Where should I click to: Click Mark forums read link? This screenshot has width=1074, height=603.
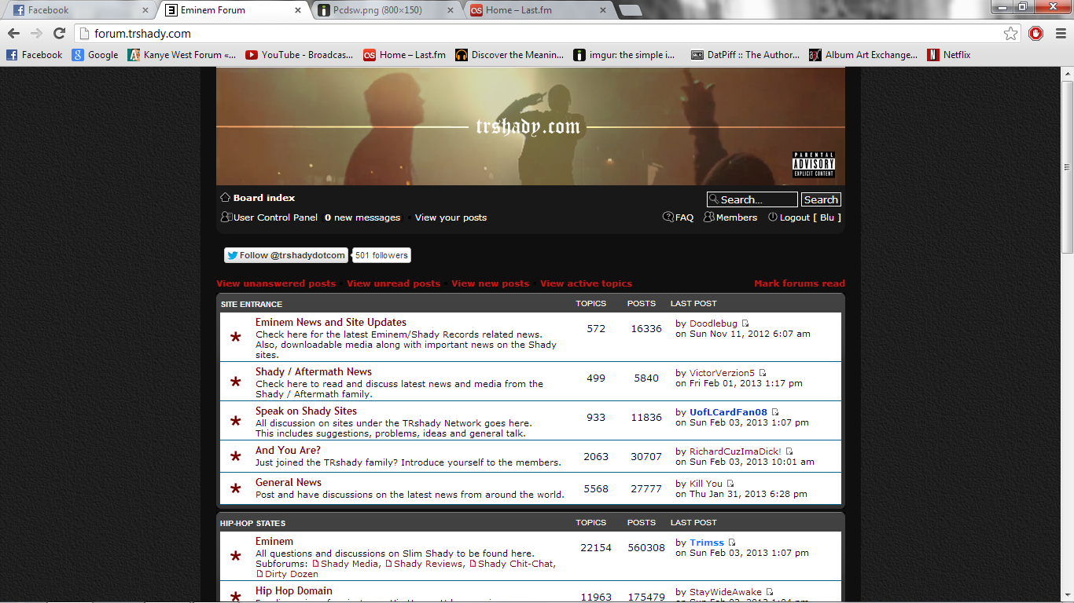pyautogui.click(x=800, y=283)
